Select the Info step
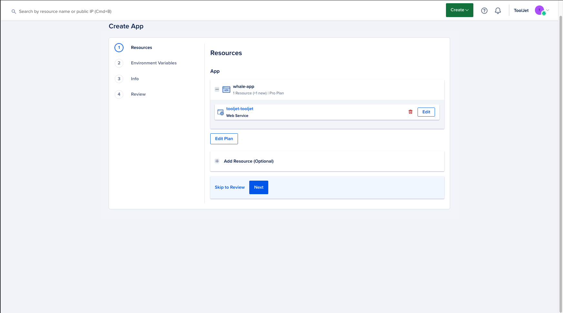The image size is (563, 313). [x=135, y=79]
